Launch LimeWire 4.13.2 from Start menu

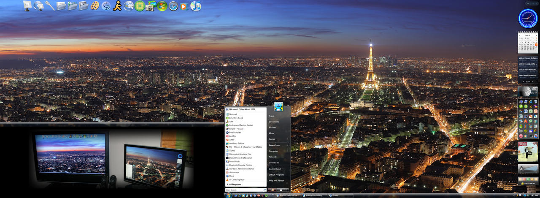(246, 118)
